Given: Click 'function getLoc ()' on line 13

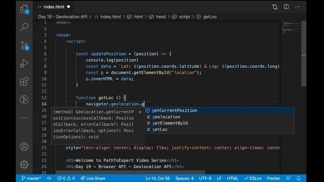Looking at the screenshot, I should pyautogui.click(x=98, y=98).
